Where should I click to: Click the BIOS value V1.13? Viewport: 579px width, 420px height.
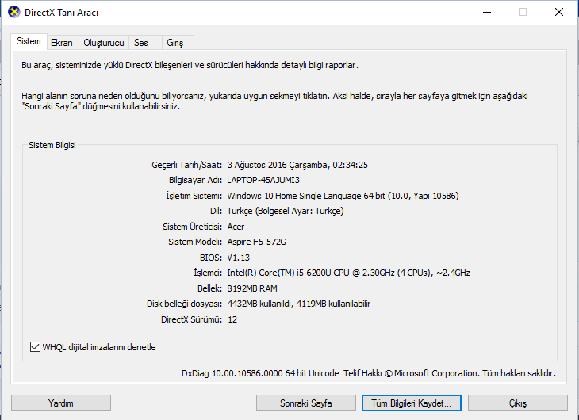coord(239,258)
